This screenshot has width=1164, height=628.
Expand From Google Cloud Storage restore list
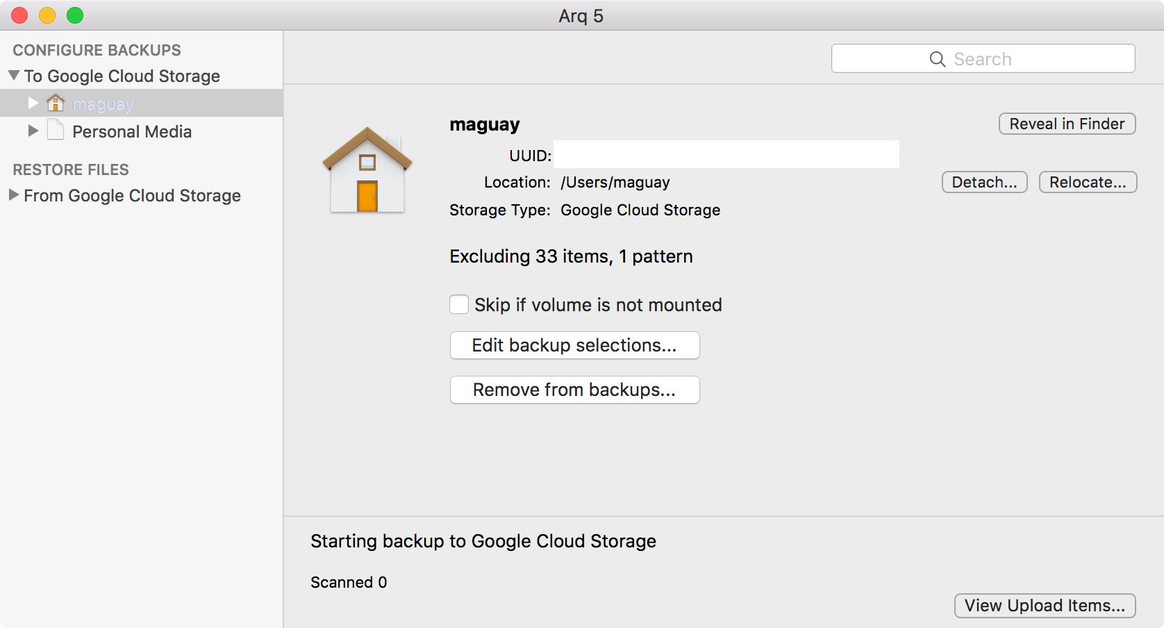coord(13,195)
